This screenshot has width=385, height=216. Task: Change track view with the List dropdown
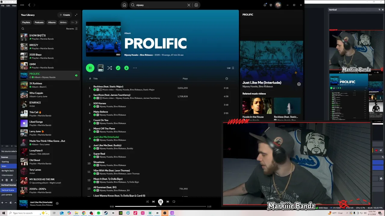230,68
